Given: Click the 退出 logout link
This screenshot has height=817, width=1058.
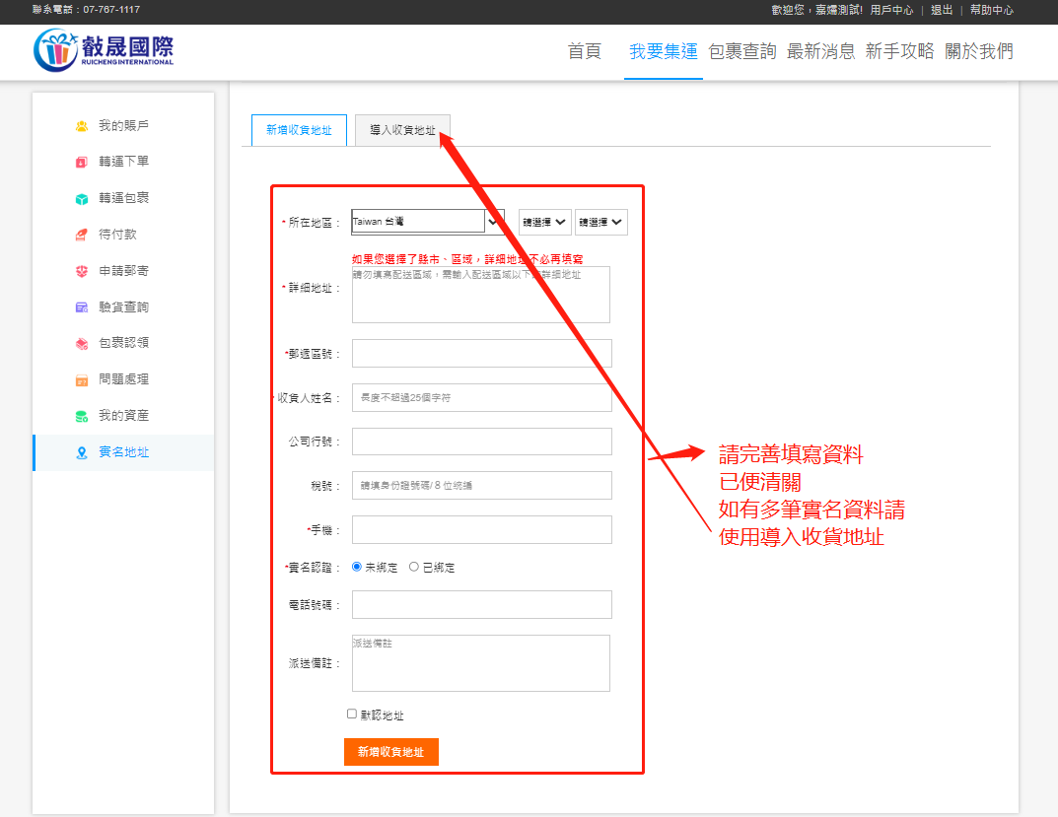Looking at the screenshot, I should pyautogui.click(x=941, y=10).
